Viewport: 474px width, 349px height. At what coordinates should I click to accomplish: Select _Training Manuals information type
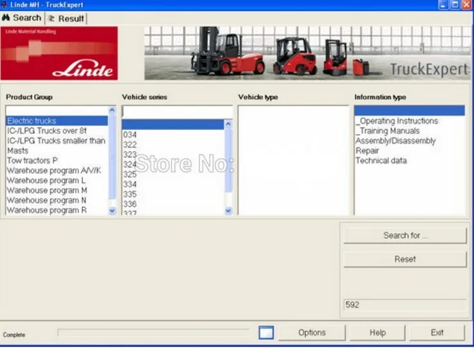point(410,131)
